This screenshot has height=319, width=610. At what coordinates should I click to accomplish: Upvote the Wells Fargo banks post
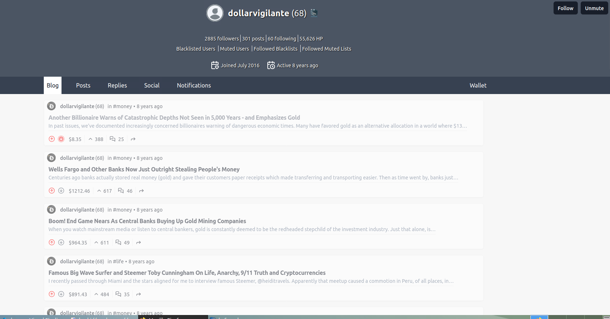(52, 191)
